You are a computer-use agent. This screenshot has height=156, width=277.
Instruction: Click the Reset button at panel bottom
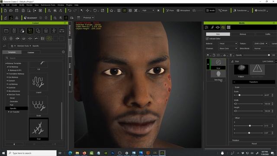[x=254, y=144]
